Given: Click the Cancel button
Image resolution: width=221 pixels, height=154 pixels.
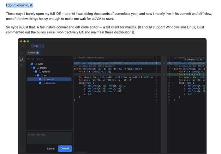Looking at the screenshot, I should (x=51, y=149).
